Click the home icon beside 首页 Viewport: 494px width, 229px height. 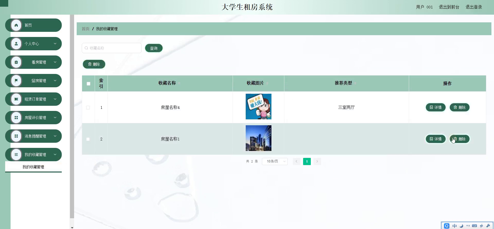click(16, 25)
